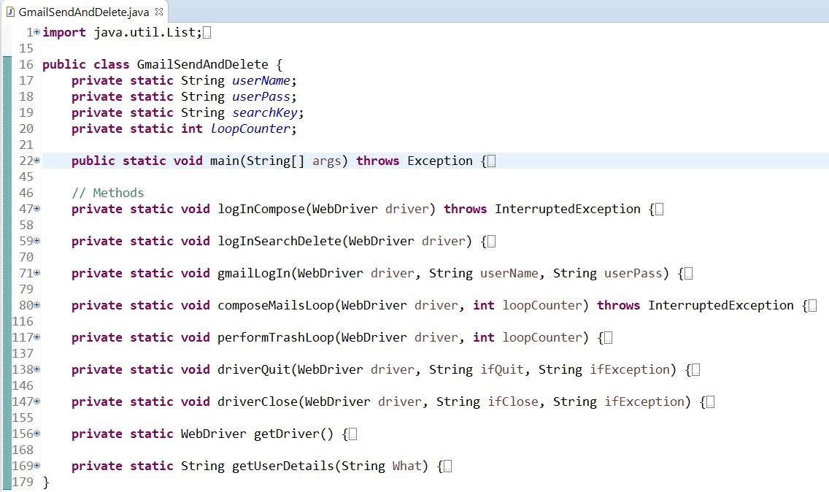The image size is (829, 492).
Task: Expand logInCompose method fold at line 47
Action: (36, 209)
